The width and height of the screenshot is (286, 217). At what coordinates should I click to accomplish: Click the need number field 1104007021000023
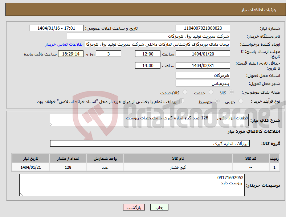point(203,28)
